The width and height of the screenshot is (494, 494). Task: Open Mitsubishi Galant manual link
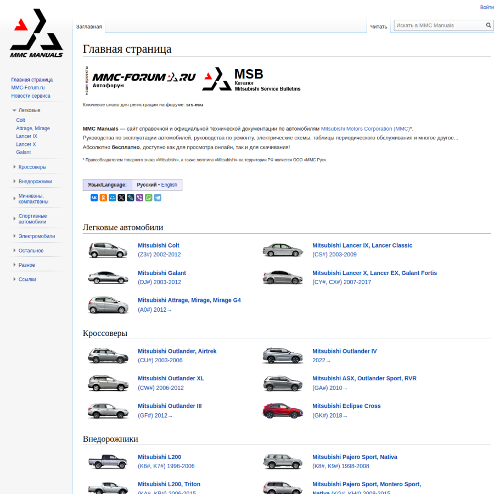162,273
